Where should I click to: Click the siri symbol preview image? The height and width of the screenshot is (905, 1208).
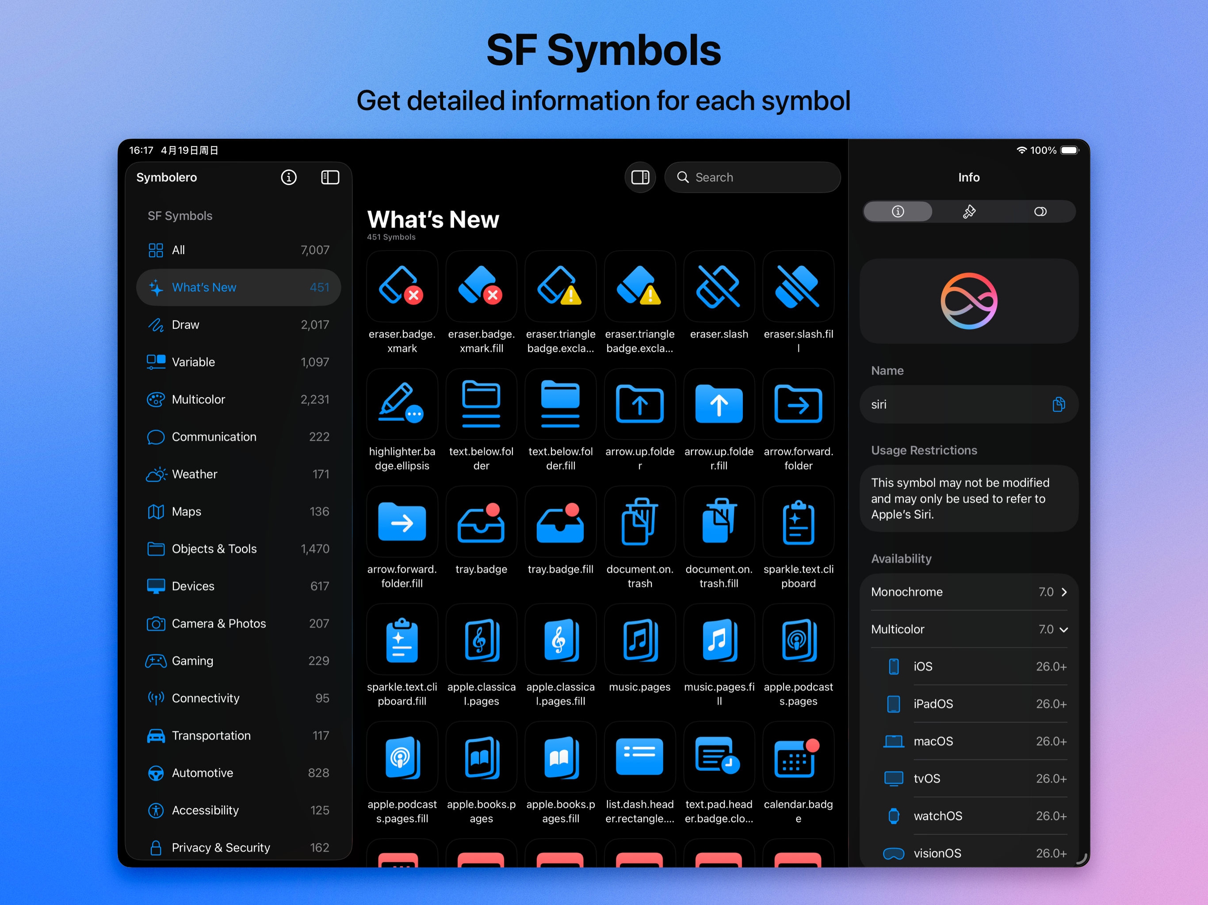click(x=969, y=301)
